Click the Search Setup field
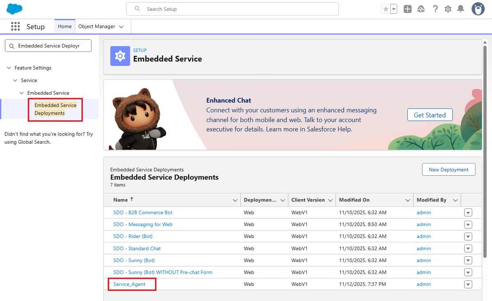492x301 pixels. coord(232,9)
